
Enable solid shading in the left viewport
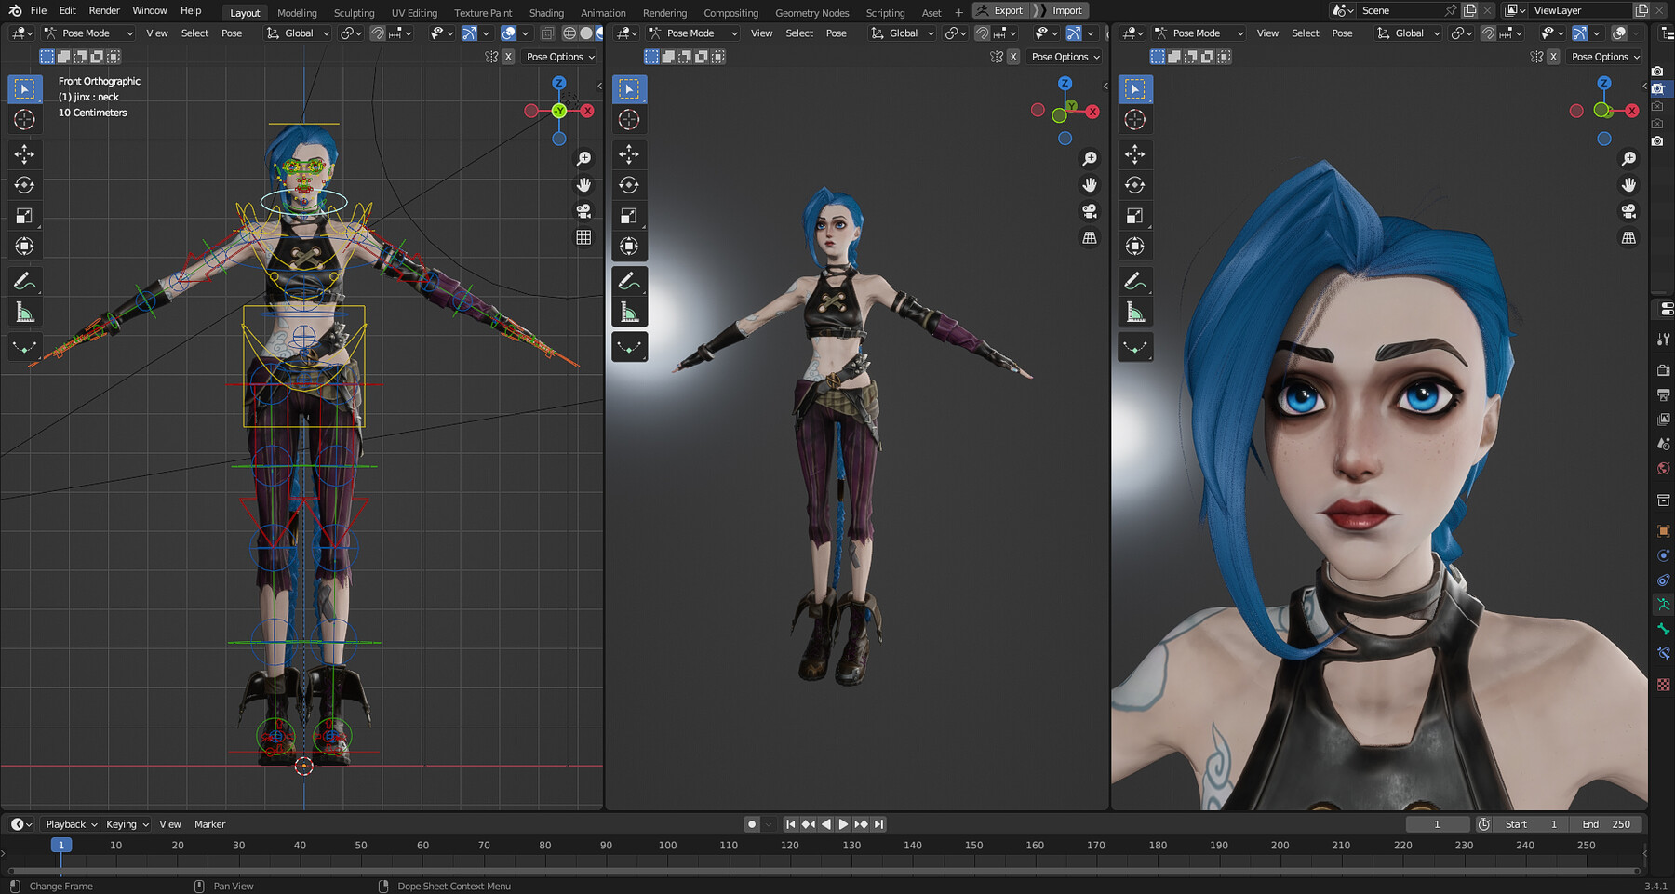586,33
